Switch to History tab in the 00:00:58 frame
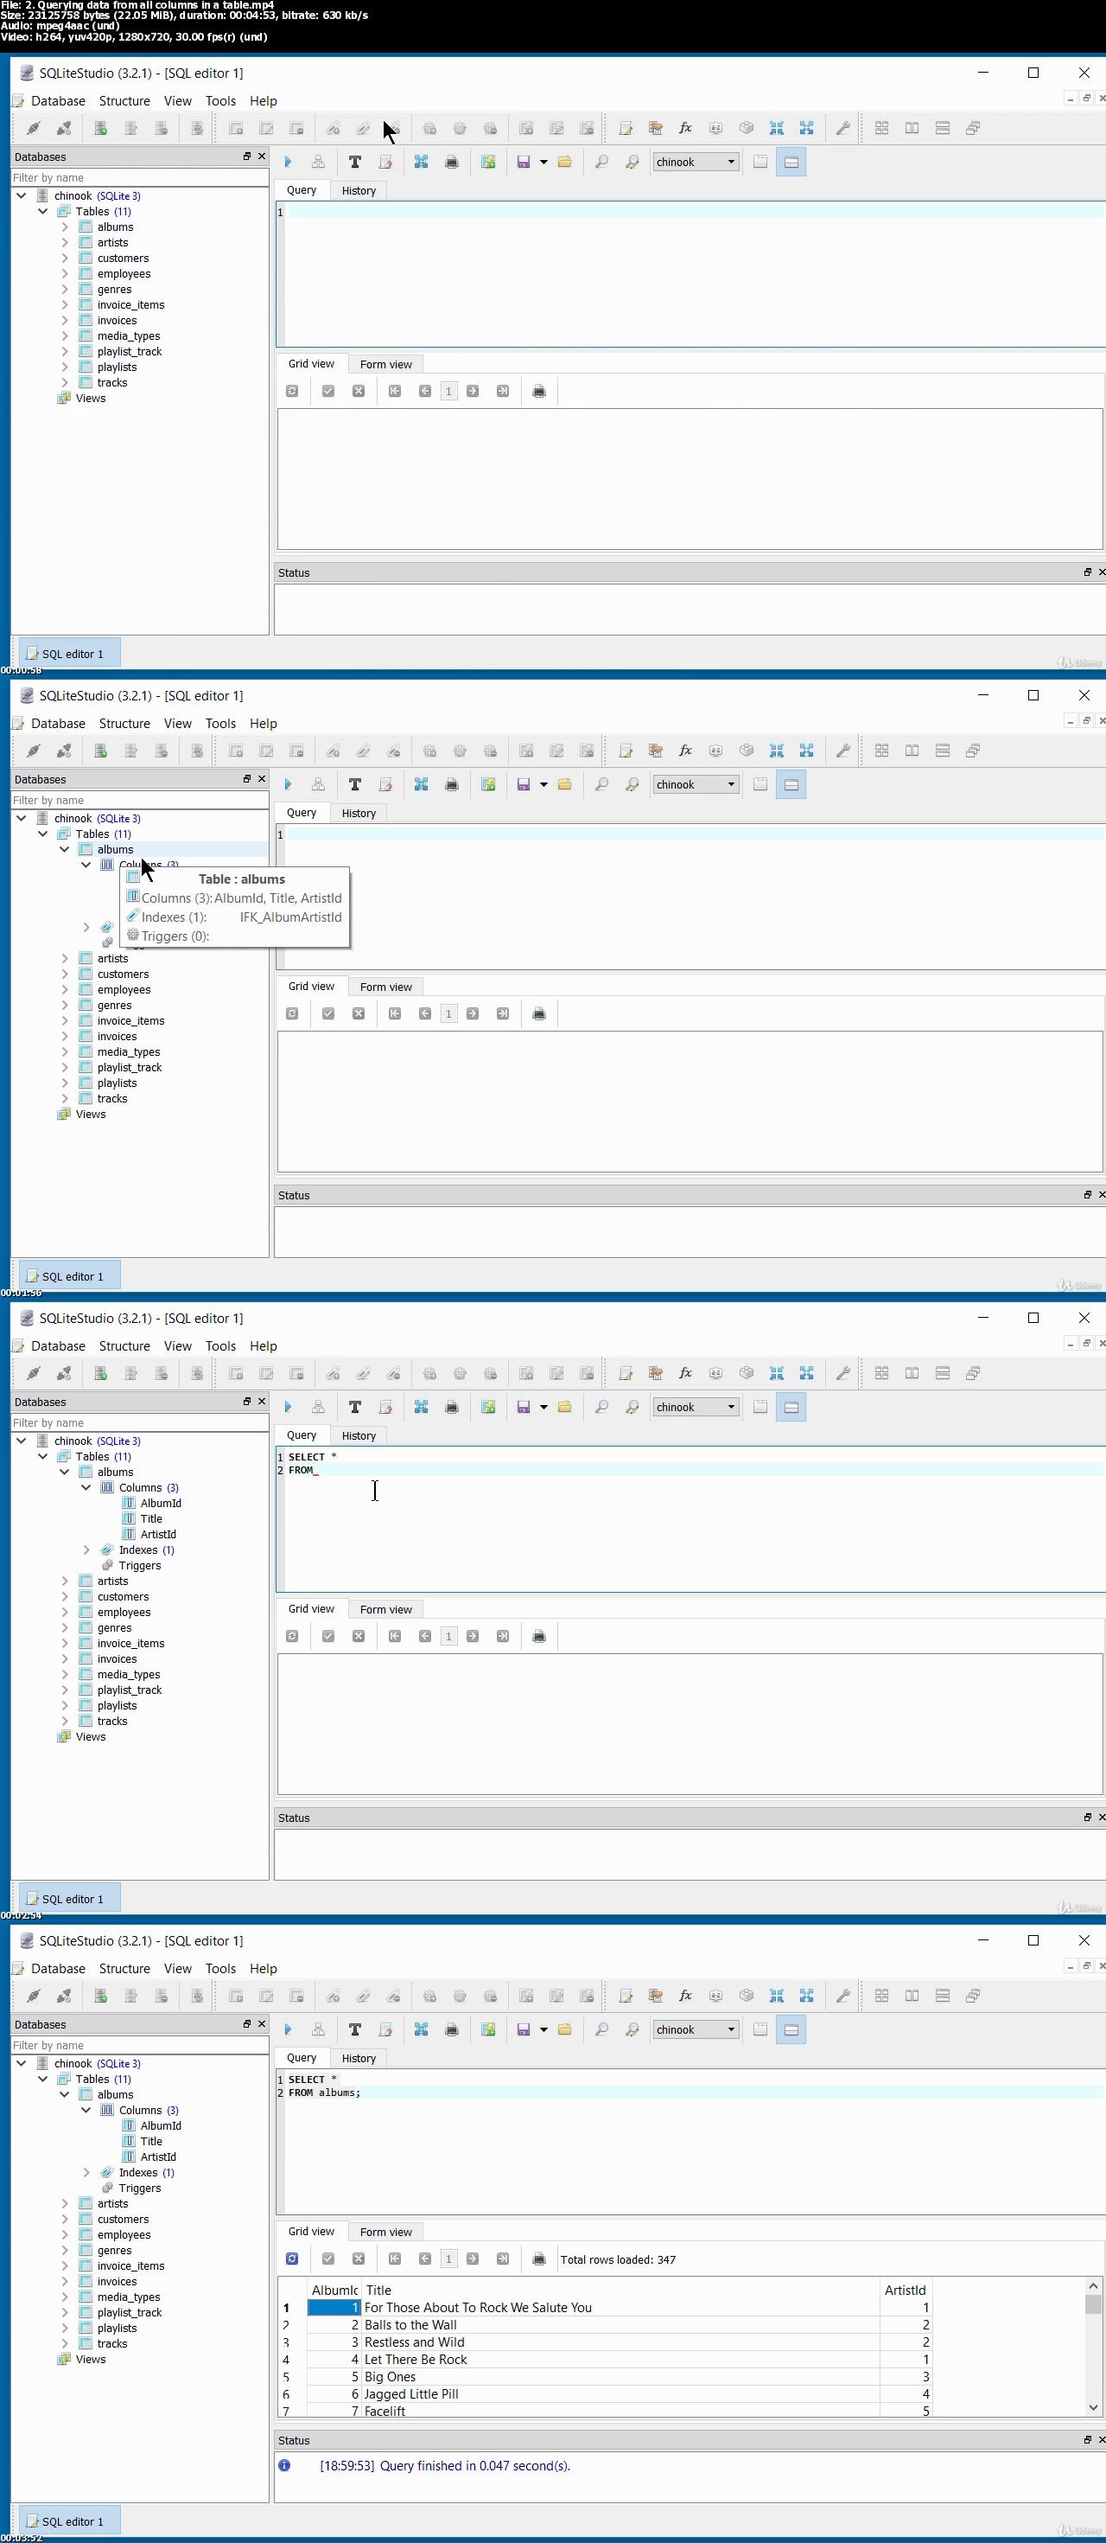The image size is (1106, 2543). pyautogui.click(x=358, y=190)
